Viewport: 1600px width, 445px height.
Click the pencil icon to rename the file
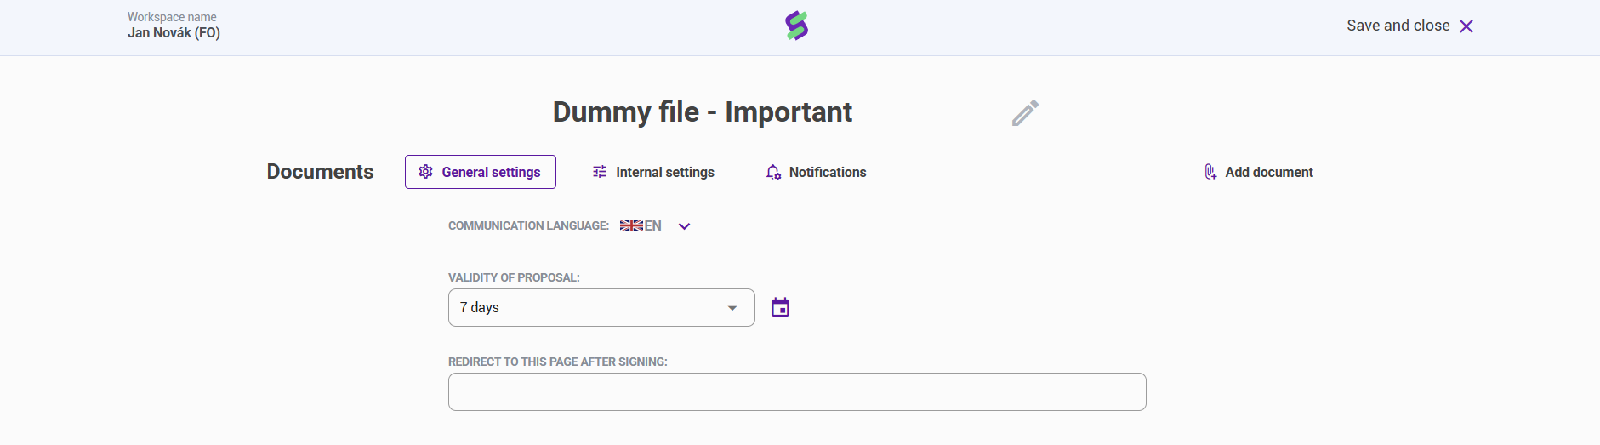pyautogui.click(x=1025, y=113)
